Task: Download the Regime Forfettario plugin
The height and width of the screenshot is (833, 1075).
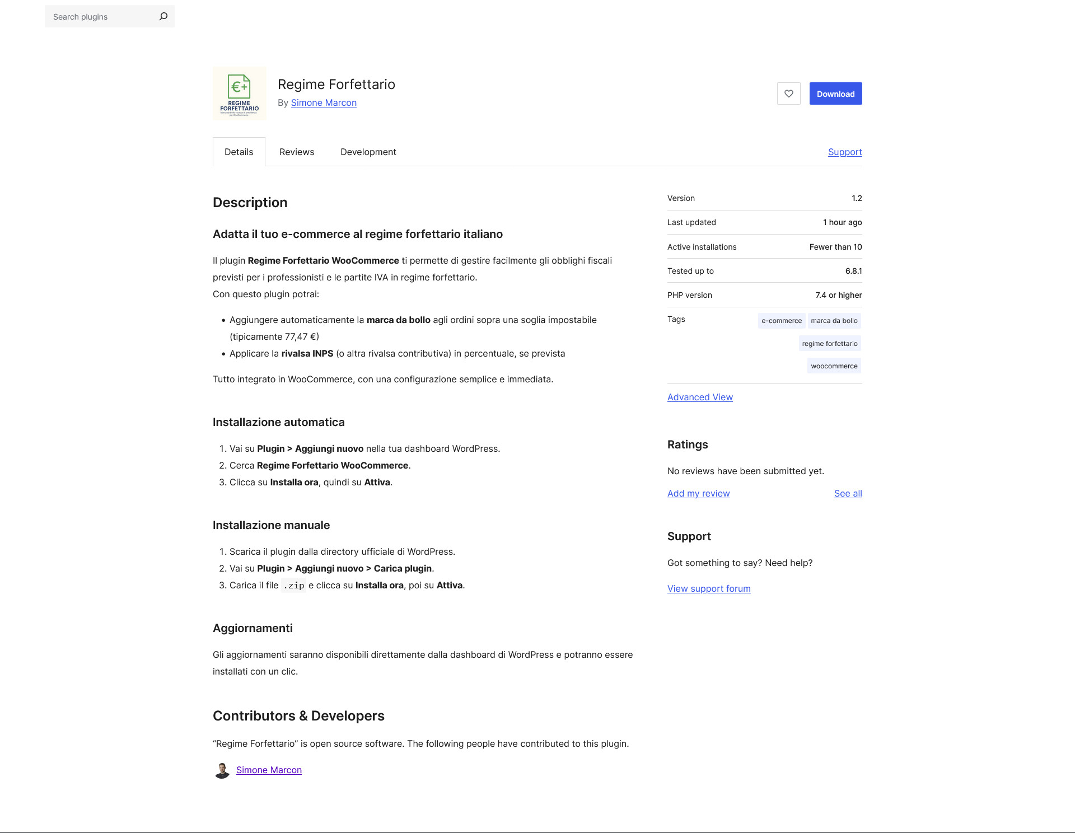Action: 835,93
